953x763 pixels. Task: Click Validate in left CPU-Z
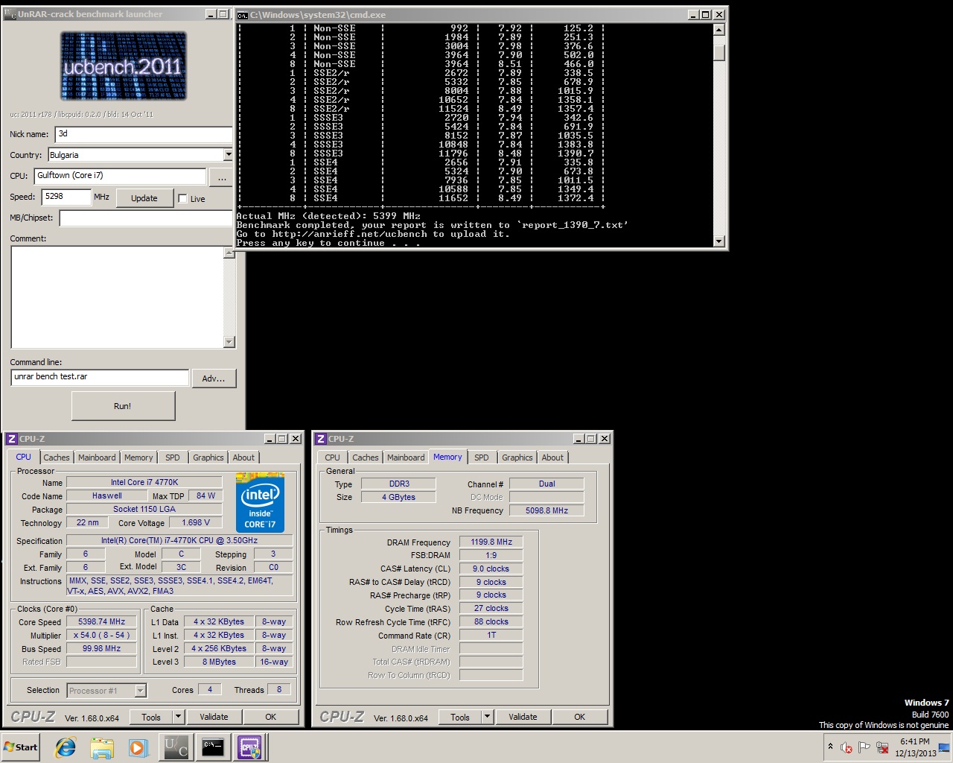pyautogui.click(x=214, y=717)
